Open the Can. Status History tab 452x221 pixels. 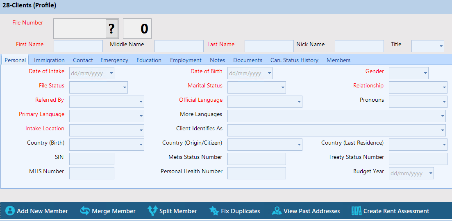click(x=294, y=60)
